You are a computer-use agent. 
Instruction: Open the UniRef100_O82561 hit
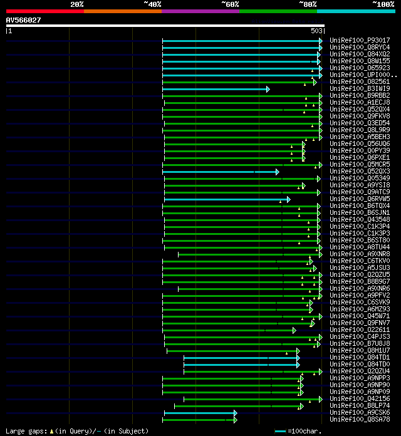360,81
